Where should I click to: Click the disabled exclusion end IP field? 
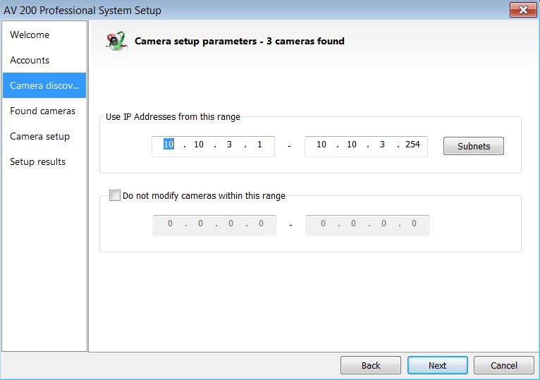tap(367, 224)
